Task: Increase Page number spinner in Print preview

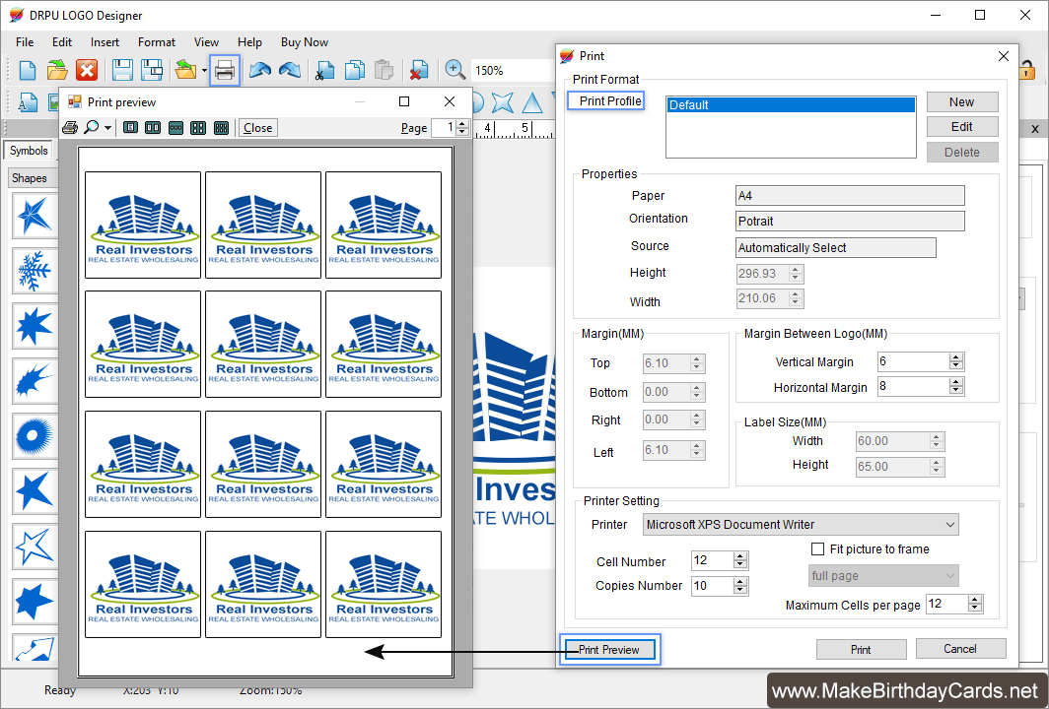Action: 462,124
